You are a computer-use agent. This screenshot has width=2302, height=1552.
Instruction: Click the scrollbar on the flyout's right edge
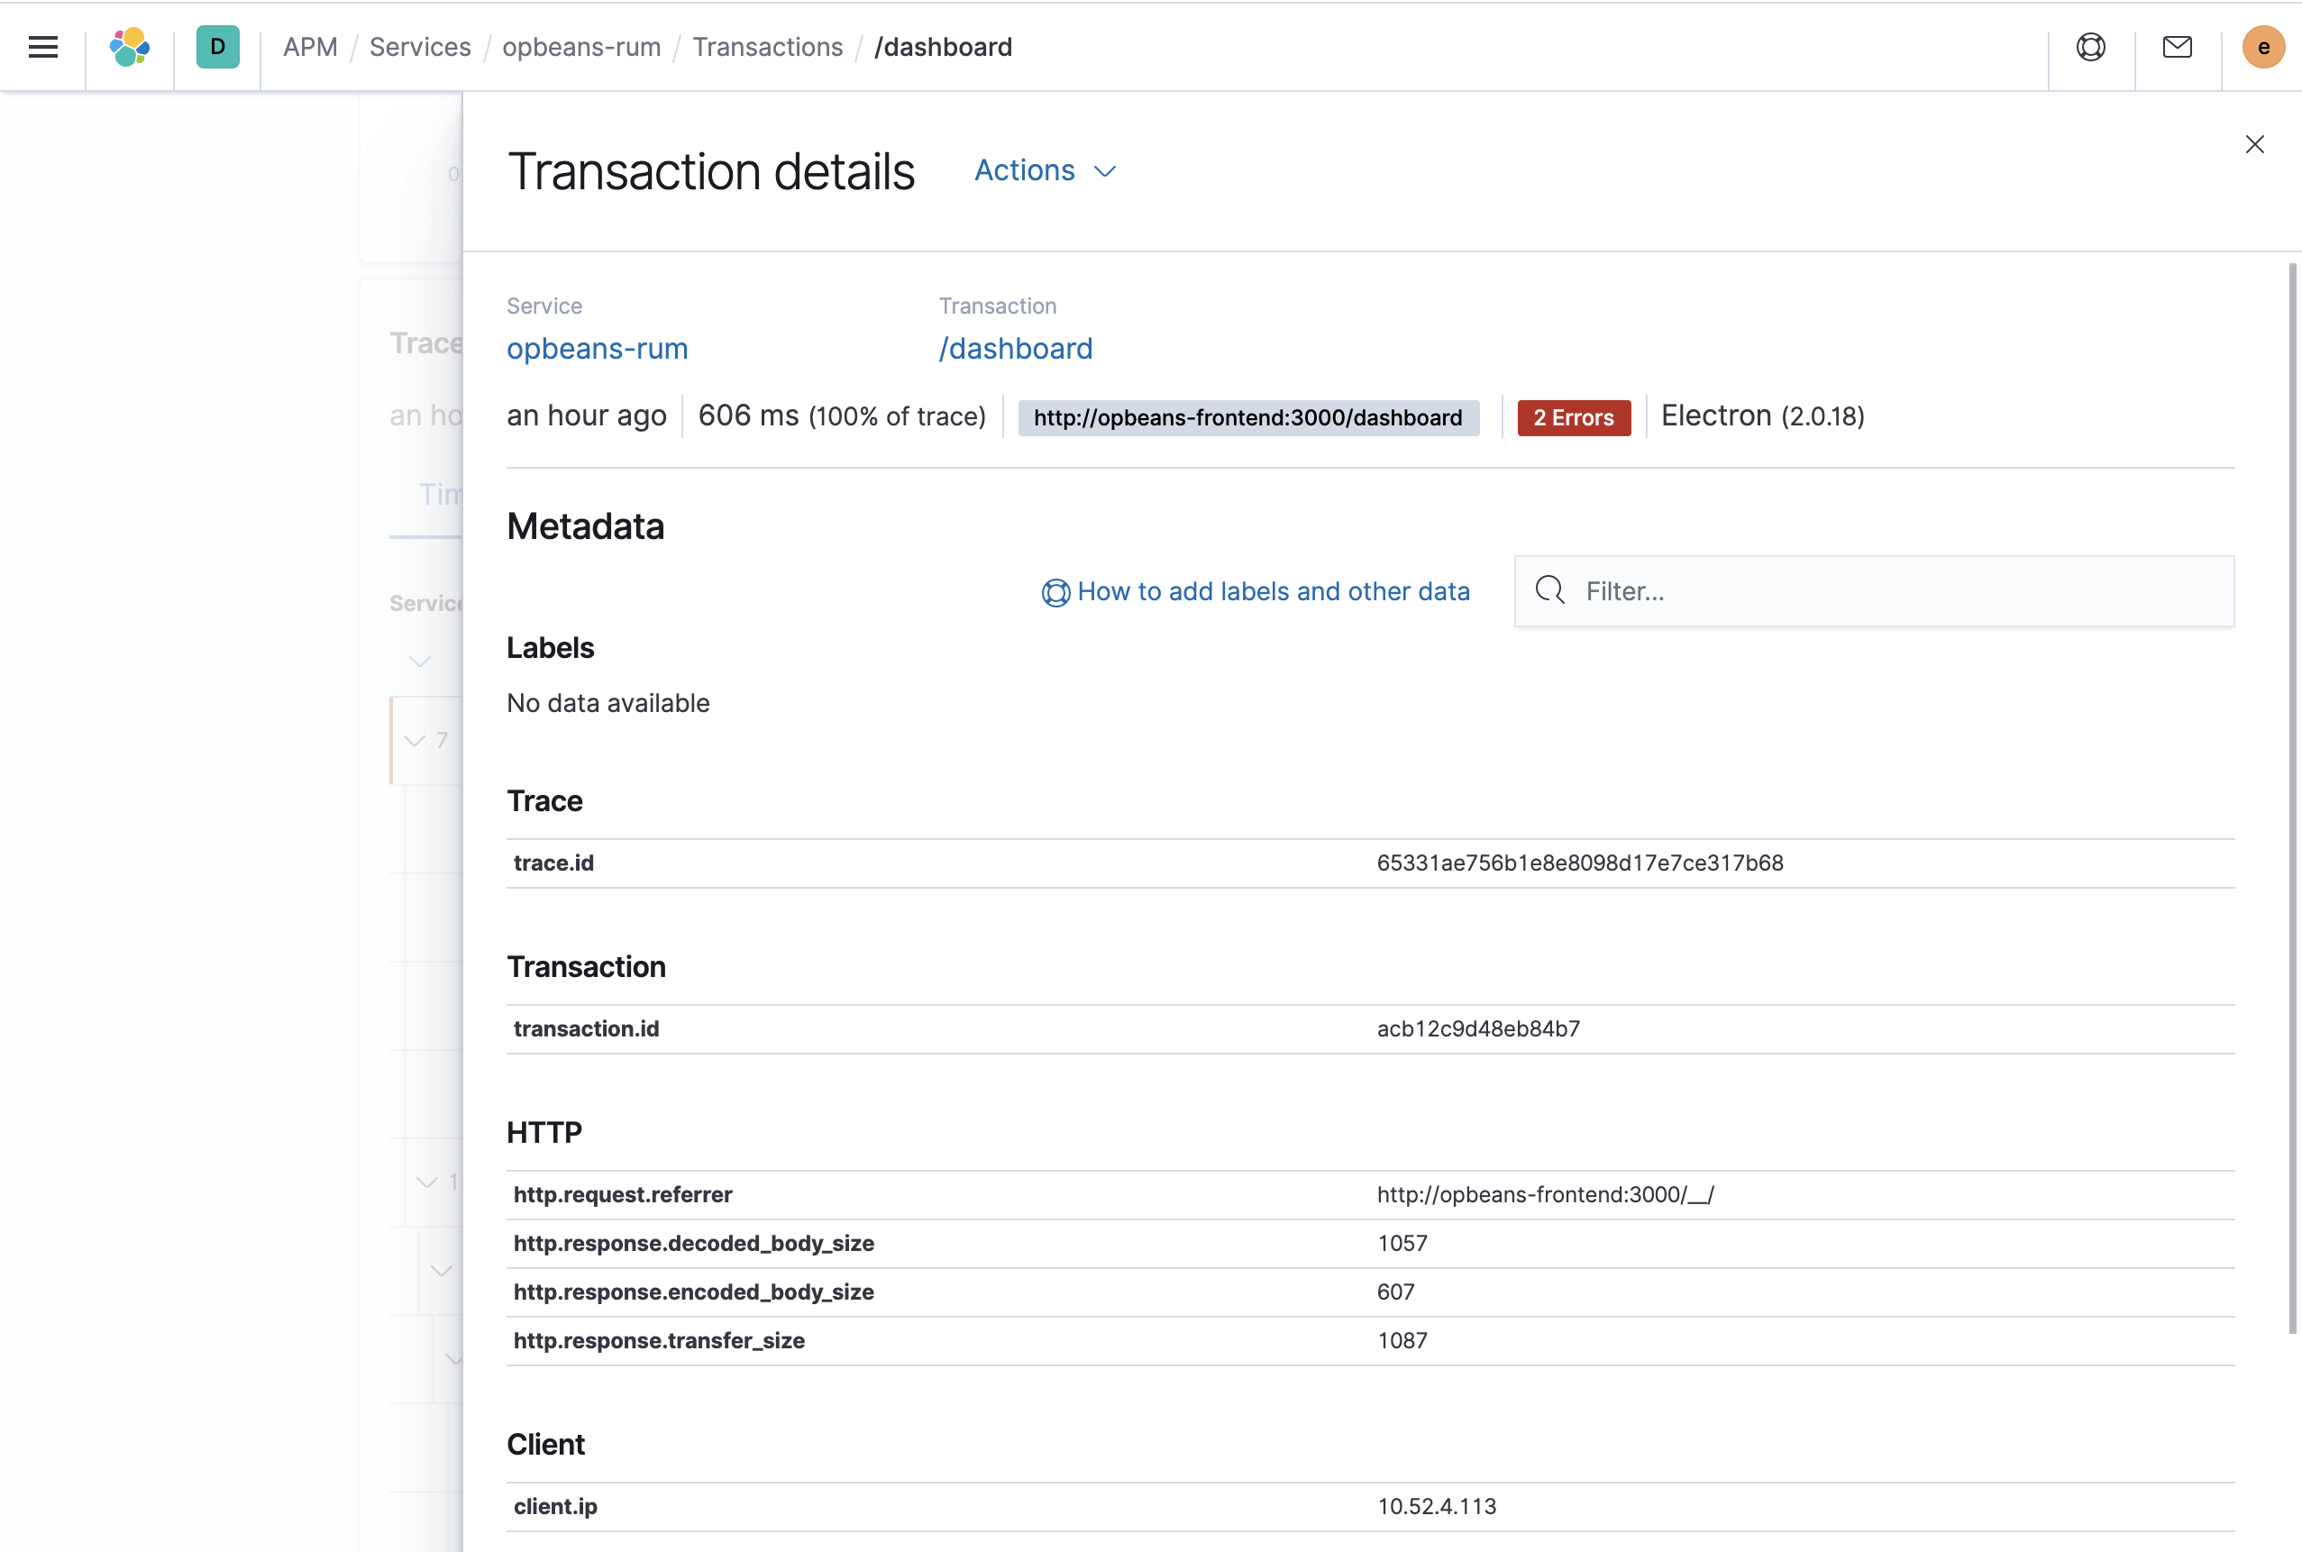point(2294,792)
